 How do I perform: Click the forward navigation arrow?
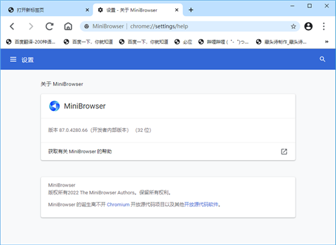[31, 26]
